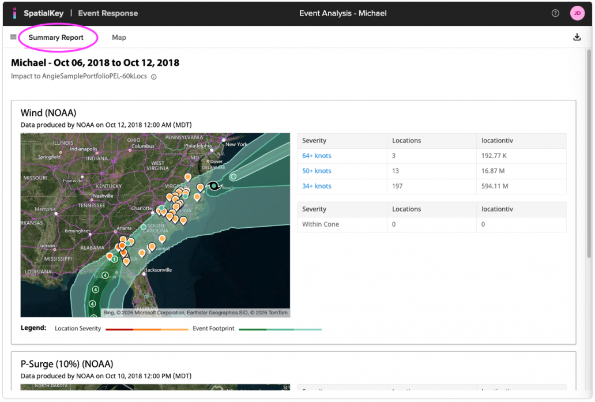Screen dimensions: 595x402
Task: Click the red Location Severity legend swatch
Action: (119, 329)
